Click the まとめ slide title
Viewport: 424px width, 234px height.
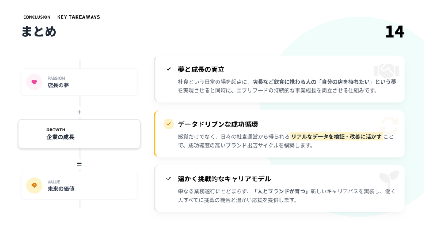(x=39, y=32)
